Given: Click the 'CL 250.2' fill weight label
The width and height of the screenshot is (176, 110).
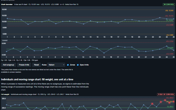Looking at the screenshot, I should (170, 106).
